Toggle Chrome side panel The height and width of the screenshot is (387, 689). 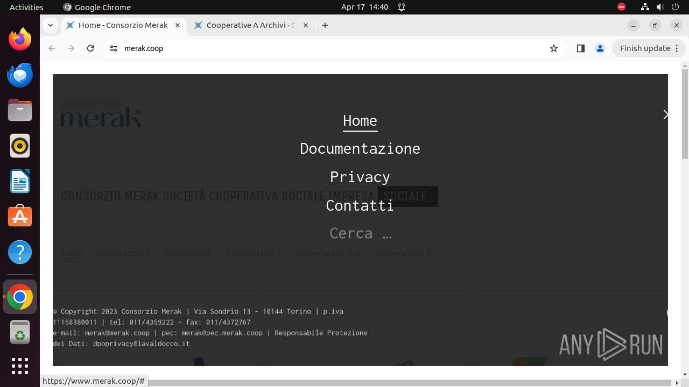(580, 48)
